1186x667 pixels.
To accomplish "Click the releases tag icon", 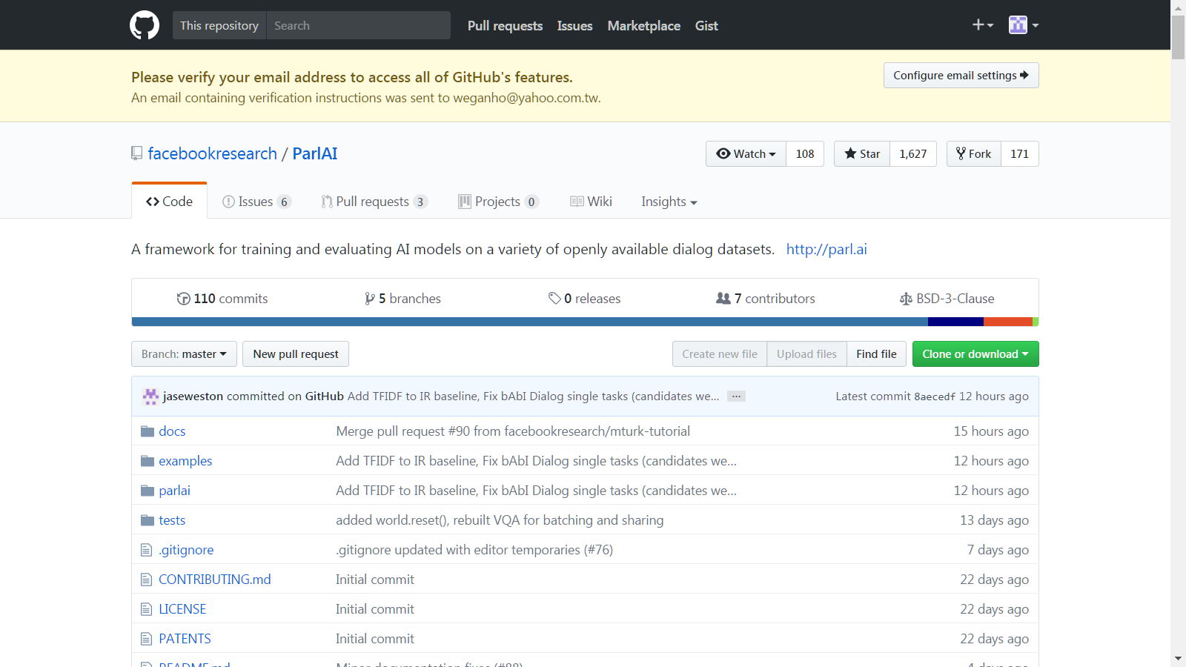I will pyautogui.click(x=554, y=299).
